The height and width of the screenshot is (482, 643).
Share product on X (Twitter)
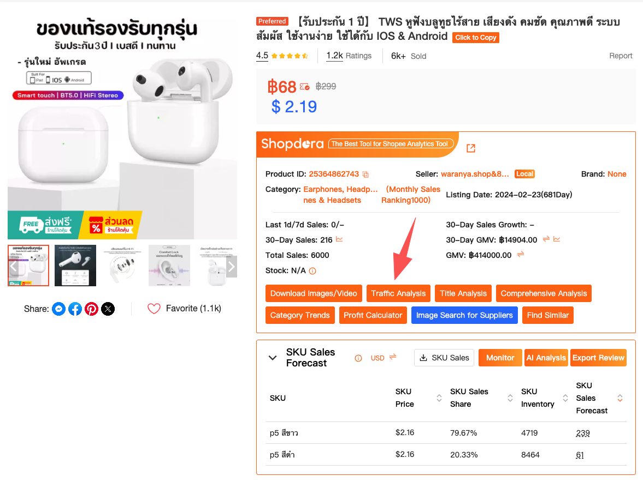tap(108, 309)
